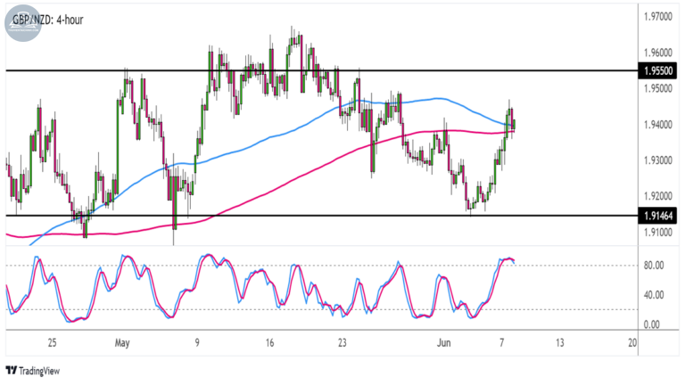Click the 1.94000 price axis value
The width and height of the screenshot is (685, 385).
click(x=658, y=125)
